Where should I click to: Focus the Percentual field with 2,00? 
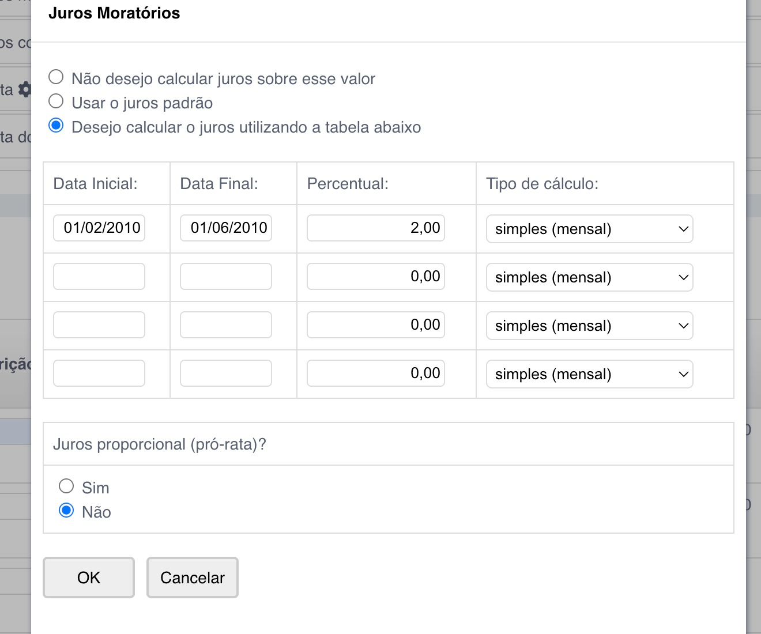coord(376,228)
